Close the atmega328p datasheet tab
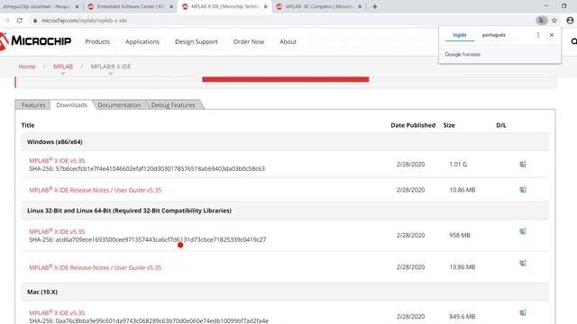577x324 pixels. point(77,6)
